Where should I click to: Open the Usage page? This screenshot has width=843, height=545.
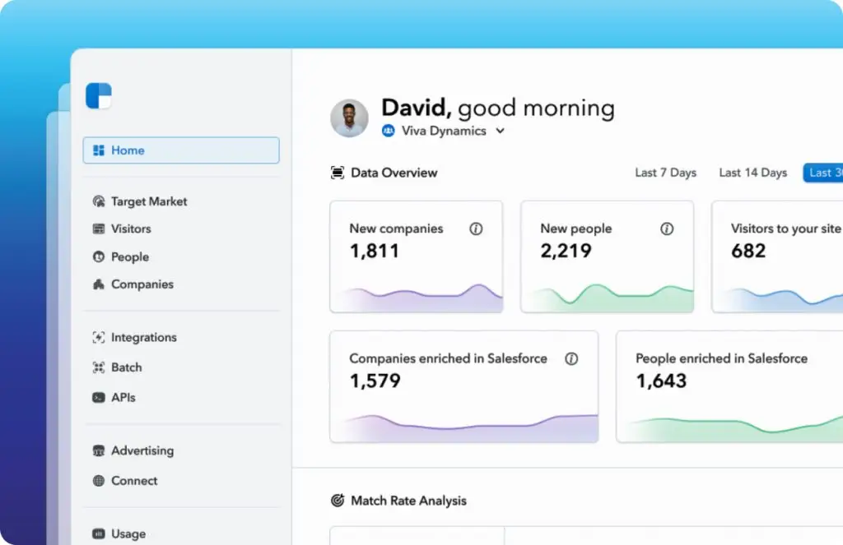click(x=128, y=534)
